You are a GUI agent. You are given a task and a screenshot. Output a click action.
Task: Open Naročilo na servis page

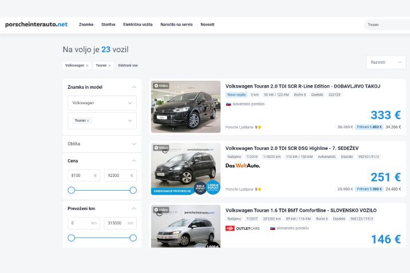point(176,24)
